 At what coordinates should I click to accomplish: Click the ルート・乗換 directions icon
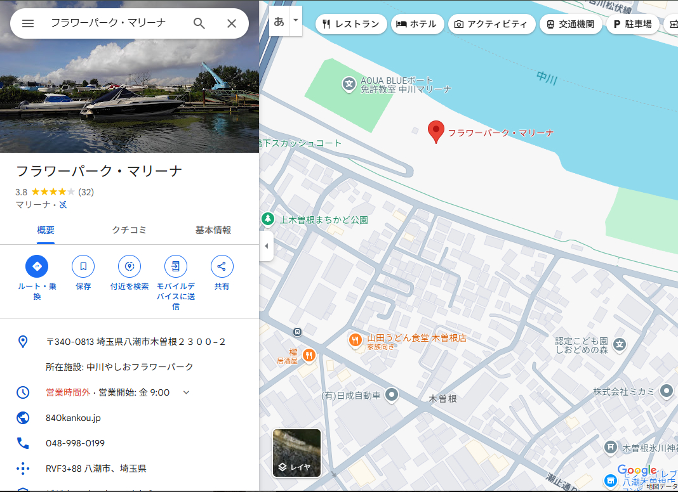(x=37, y=266)
